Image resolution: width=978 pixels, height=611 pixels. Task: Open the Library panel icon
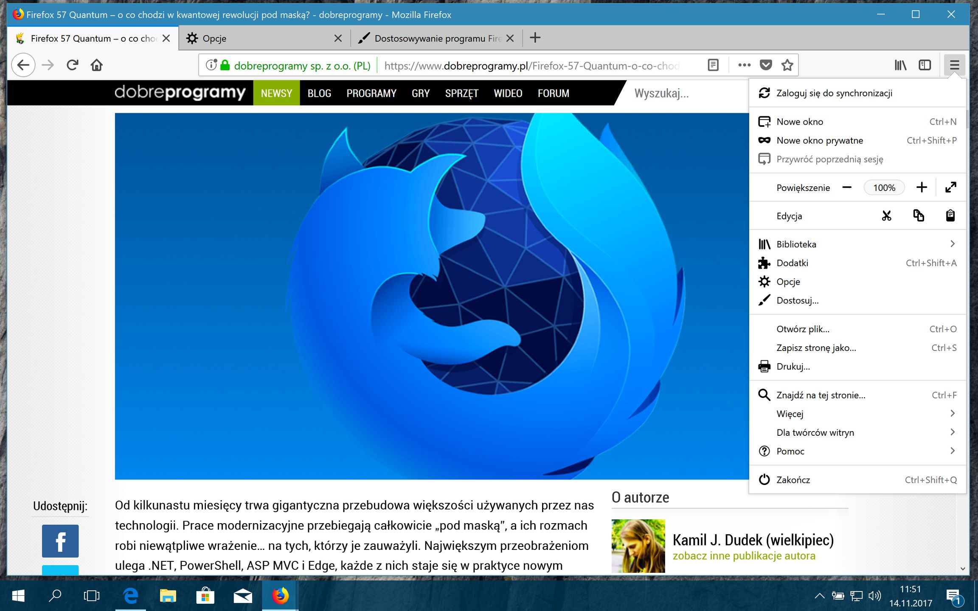tap(900, 65)
